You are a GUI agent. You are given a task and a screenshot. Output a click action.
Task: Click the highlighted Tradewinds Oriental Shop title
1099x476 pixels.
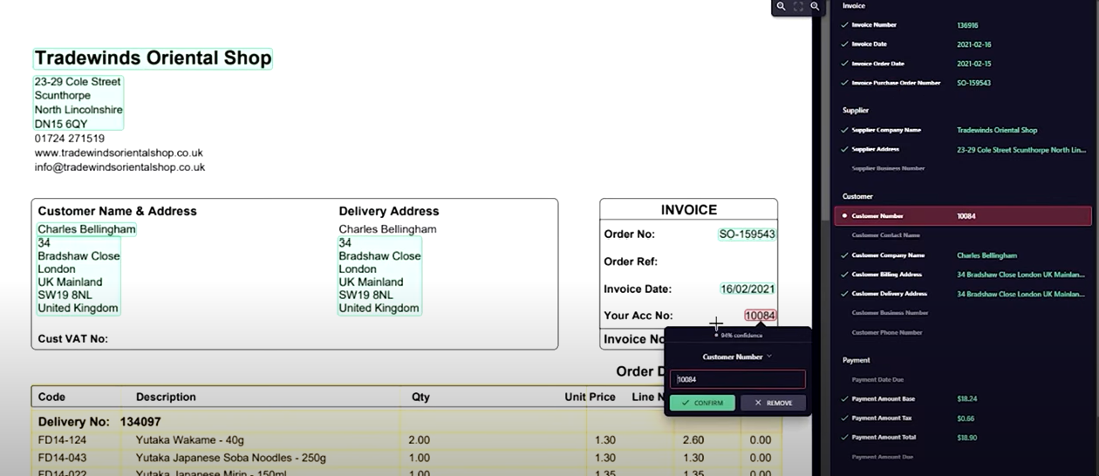coord(153,58)
